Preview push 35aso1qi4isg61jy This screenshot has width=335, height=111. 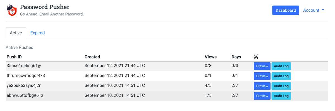(x=262, y=66)
